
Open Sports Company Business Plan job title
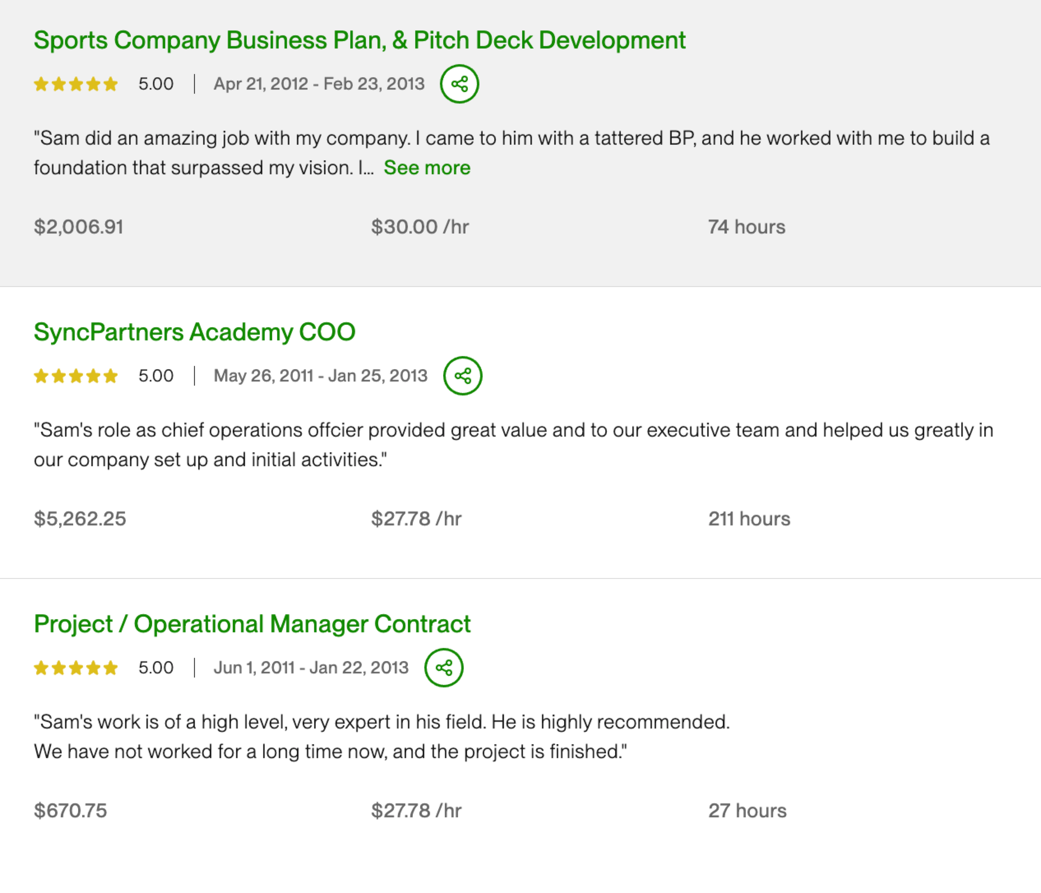click(359, 40)
